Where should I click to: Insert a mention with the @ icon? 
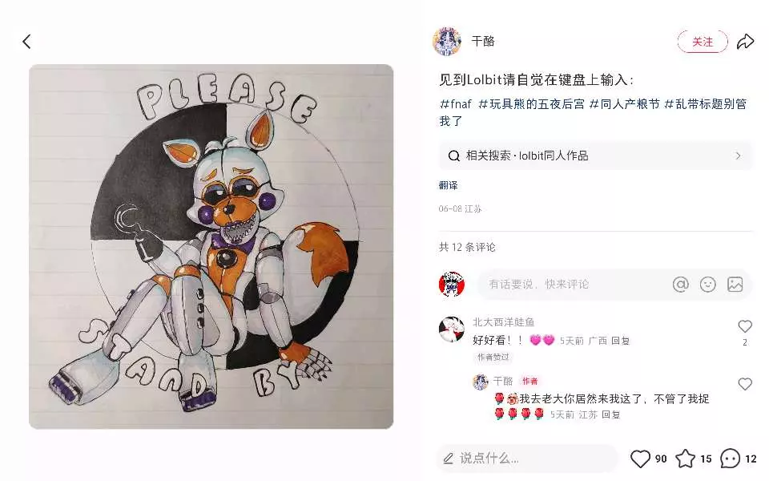[681, 284]
